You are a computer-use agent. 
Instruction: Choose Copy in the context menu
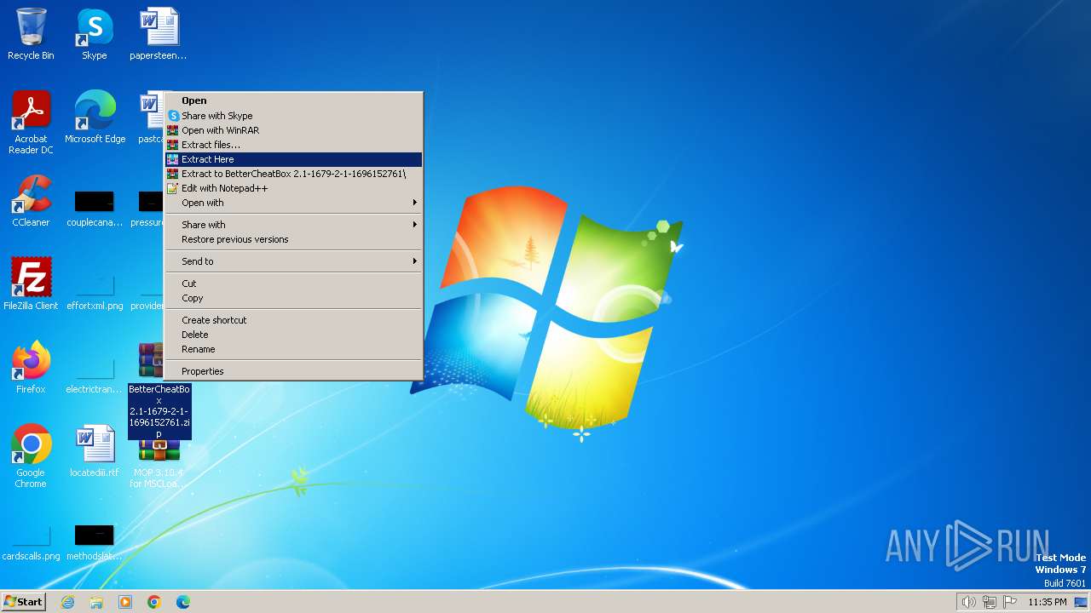tap(293, 298)
